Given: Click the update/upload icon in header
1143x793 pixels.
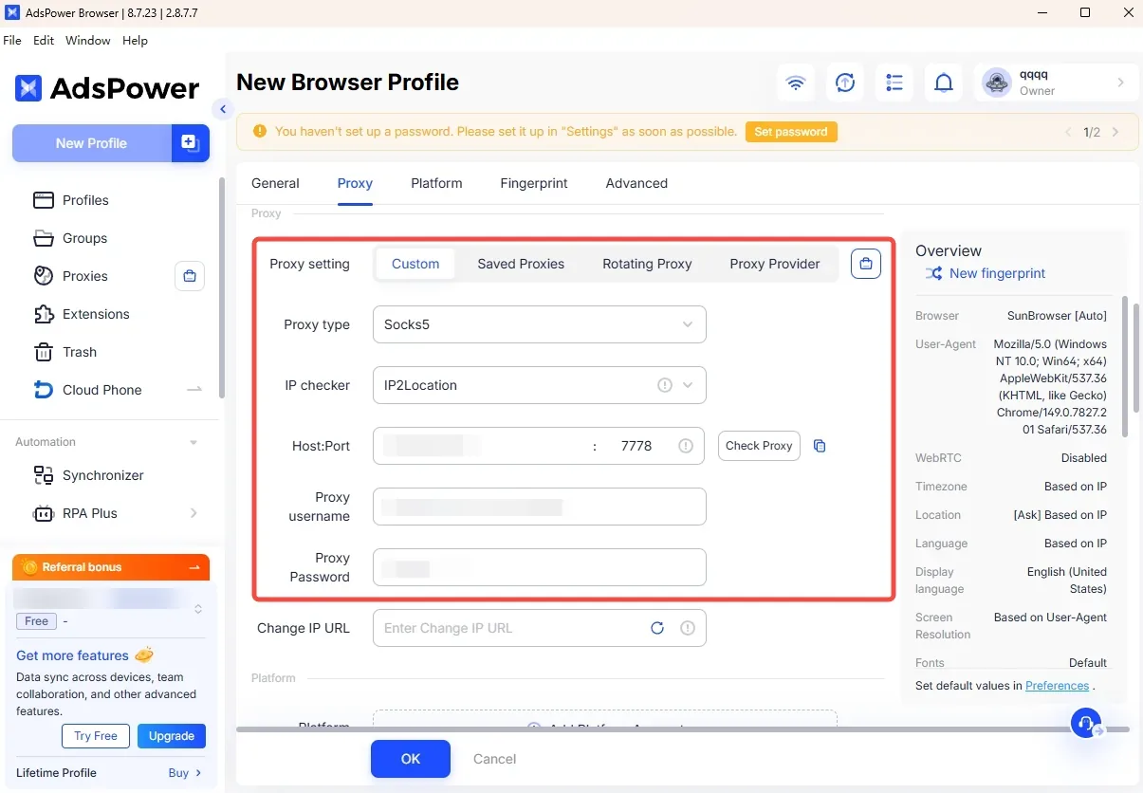Looking at the screenshot, I should (845, 83).
